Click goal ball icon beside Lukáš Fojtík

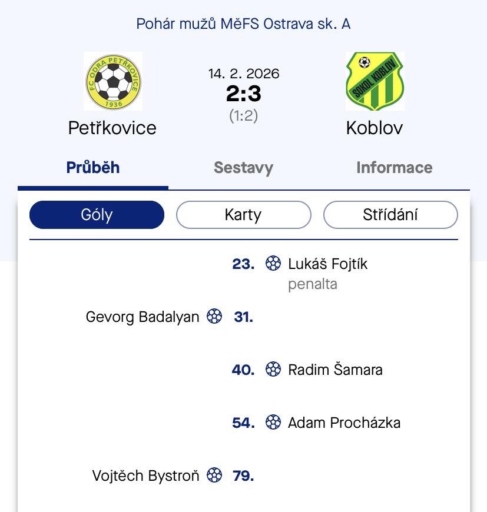(x=273, y=264)
